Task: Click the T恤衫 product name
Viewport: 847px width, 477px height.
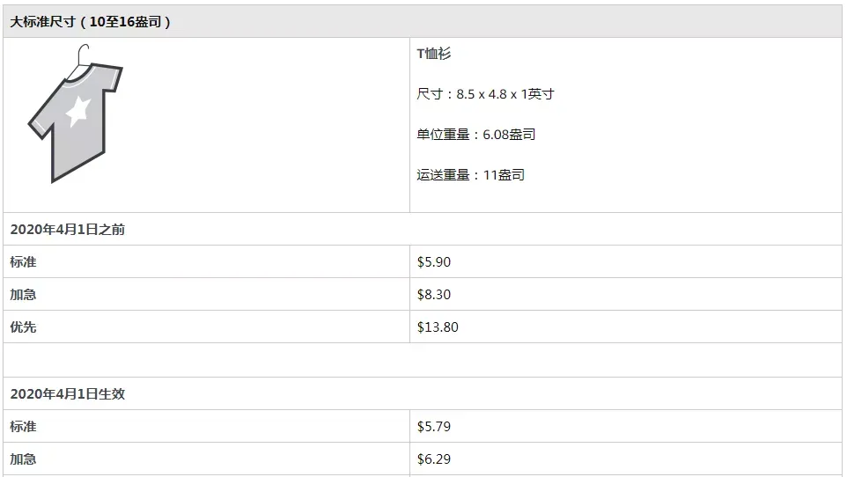Action: click(434, 54)
